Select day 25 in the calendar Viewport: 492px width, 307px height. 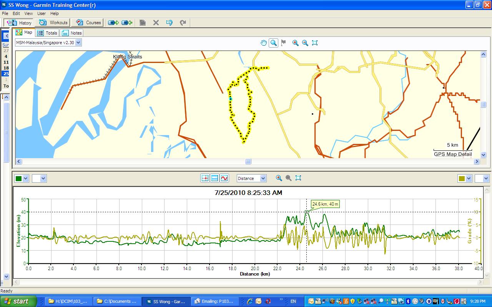6,74
